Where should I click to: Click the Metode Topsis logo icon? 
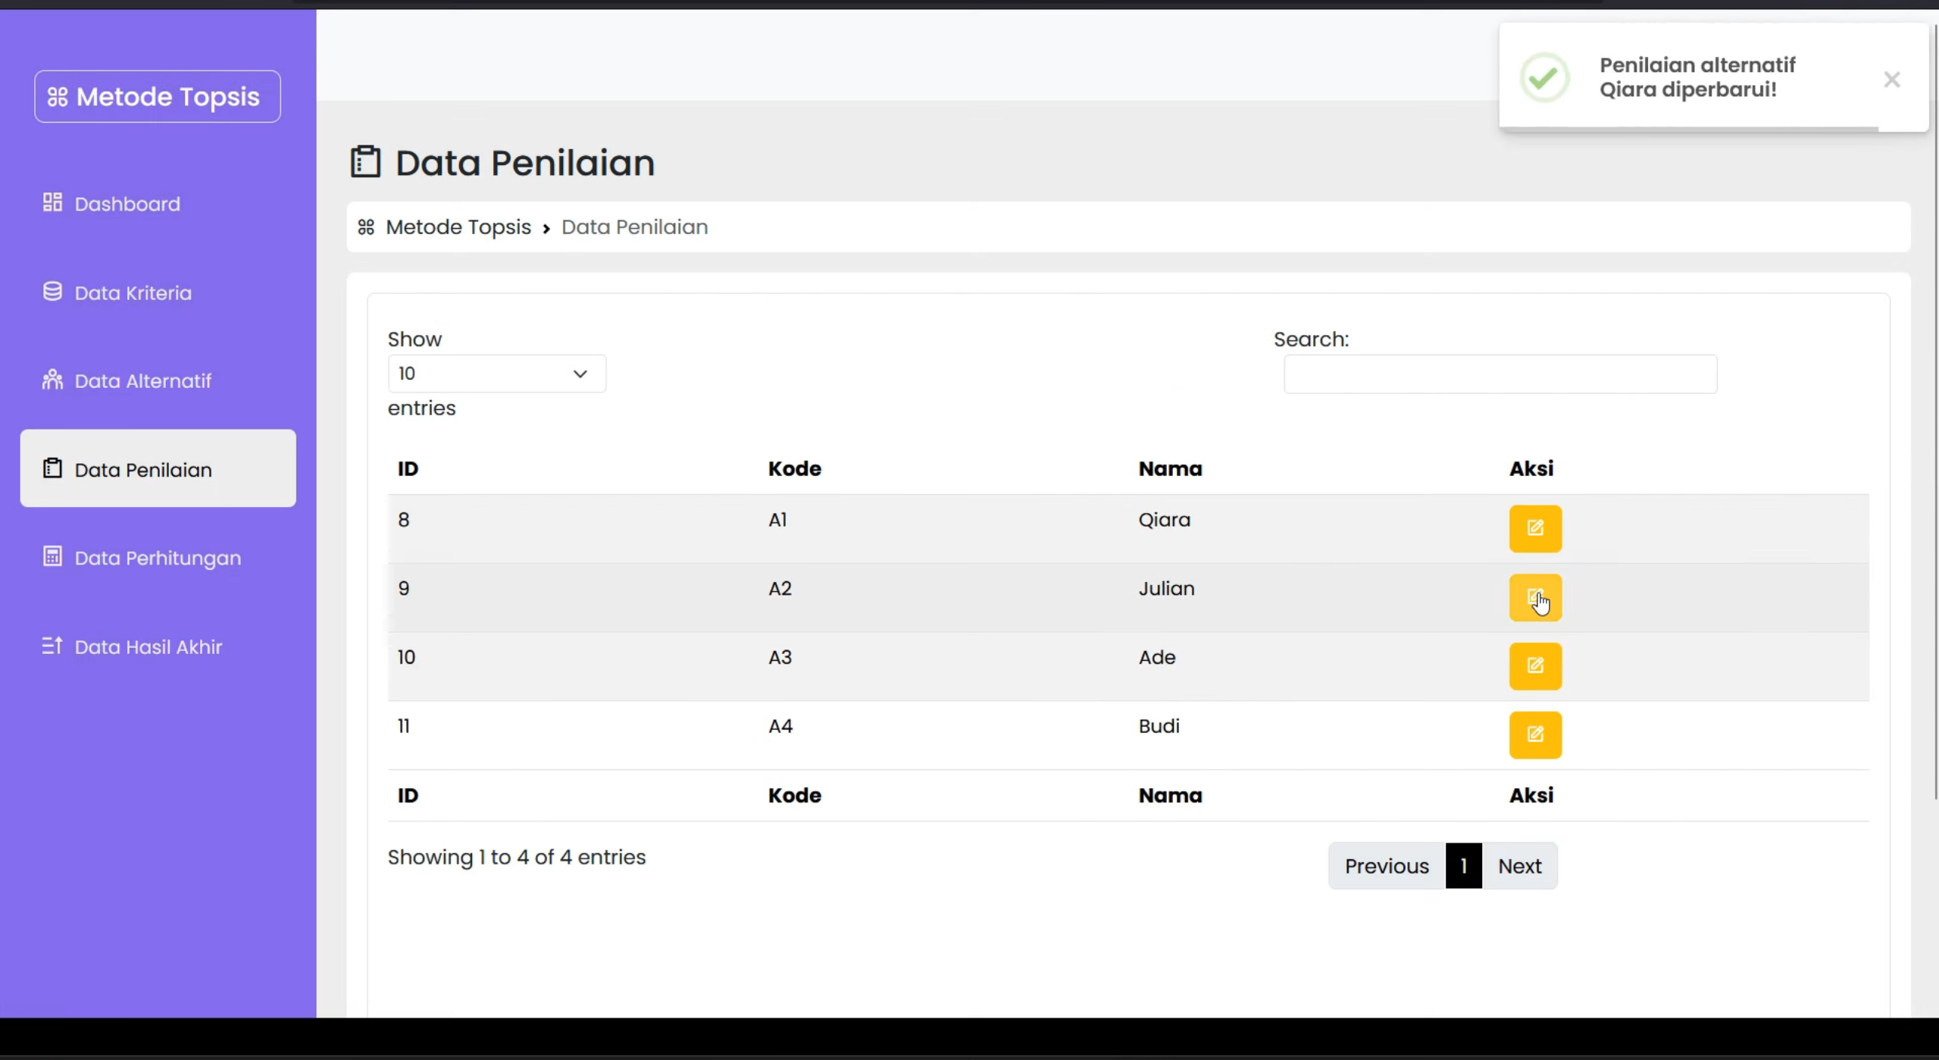click(x=58, y=97)
